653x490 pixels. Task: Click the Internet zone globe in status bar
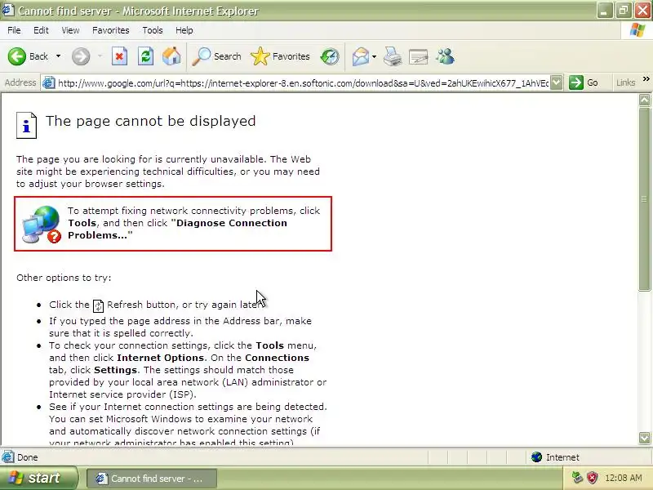536,457
